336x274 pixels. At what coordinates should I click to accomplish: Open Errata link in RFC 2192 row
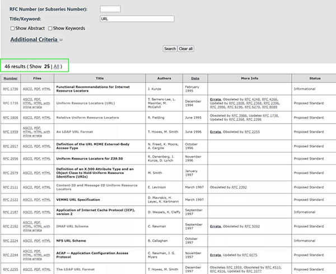pyautogui.click(x=216, y=226)
